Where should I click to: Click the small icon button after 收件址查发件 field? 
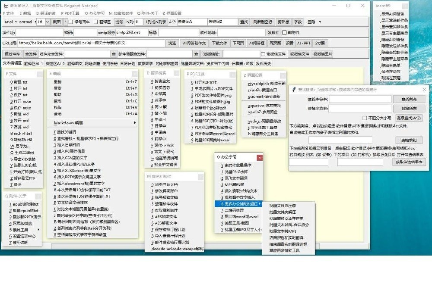(x=114, y=54)
